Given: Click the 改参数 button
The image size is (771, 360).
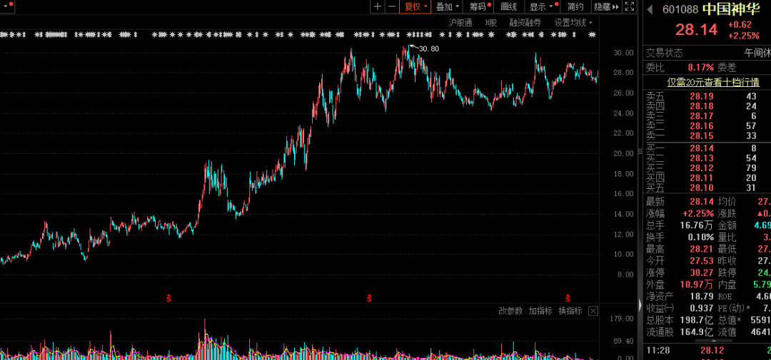Looking at the screenshot, I should point(510,311).
